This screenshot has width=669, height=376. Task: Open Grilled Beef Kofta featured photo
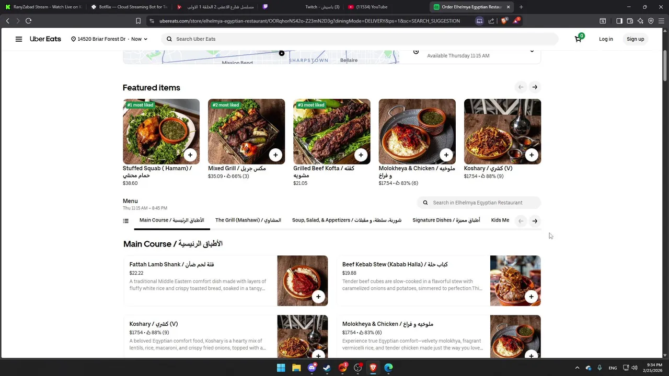(x=331, y=132)
